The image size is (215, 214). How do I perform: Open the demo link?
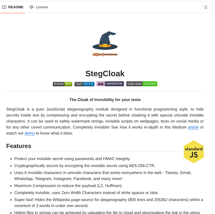29,133
